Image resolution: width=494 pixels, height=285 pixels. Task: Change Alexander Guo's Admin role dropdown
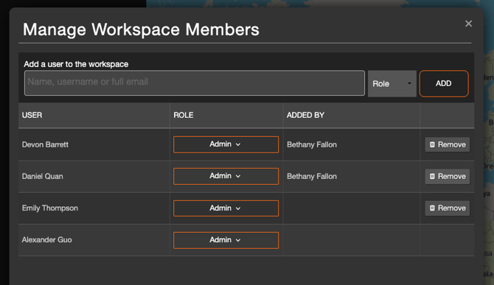226,240
